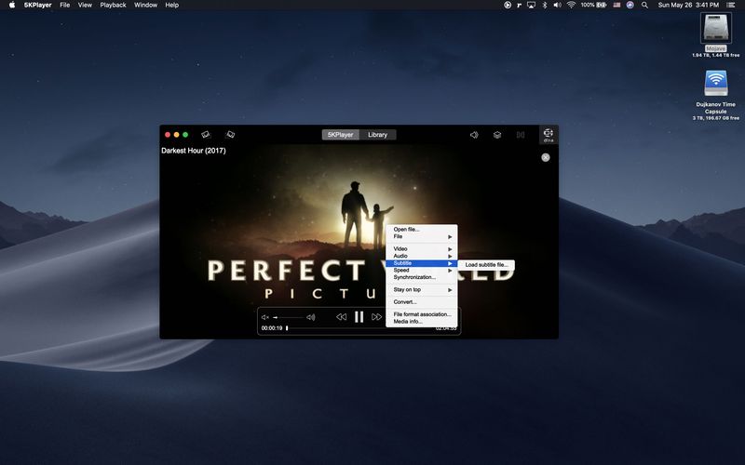Image resolution: width=745 pixels, height=465 pixels.
Task: Open the stacked layers icon in title bar
Action: click(x=497, y=135)
